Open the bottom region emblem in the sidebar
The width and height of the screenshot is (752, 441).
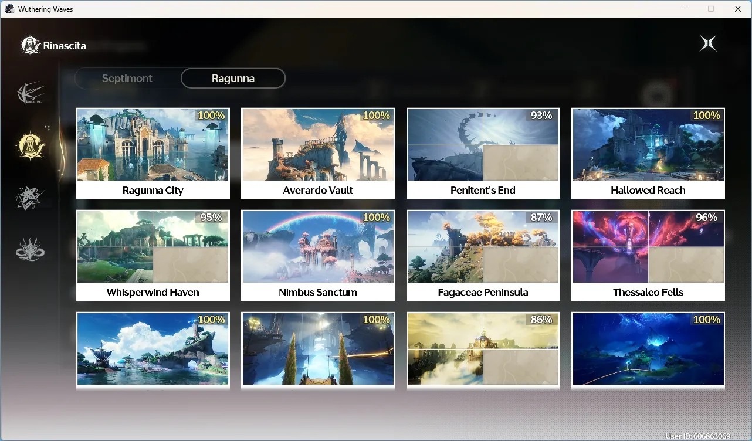coord(31,249)
